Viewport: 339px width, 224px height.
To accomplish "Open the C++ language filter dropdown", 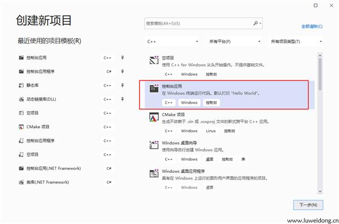I will (x=172, y=42).
